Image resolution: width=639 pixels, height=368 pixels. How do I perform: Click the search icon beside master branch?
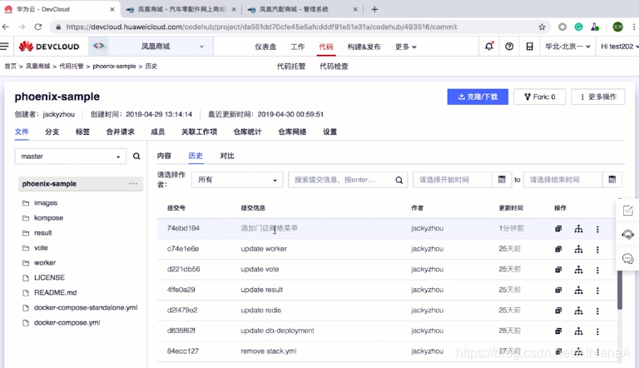pos(136,157)
